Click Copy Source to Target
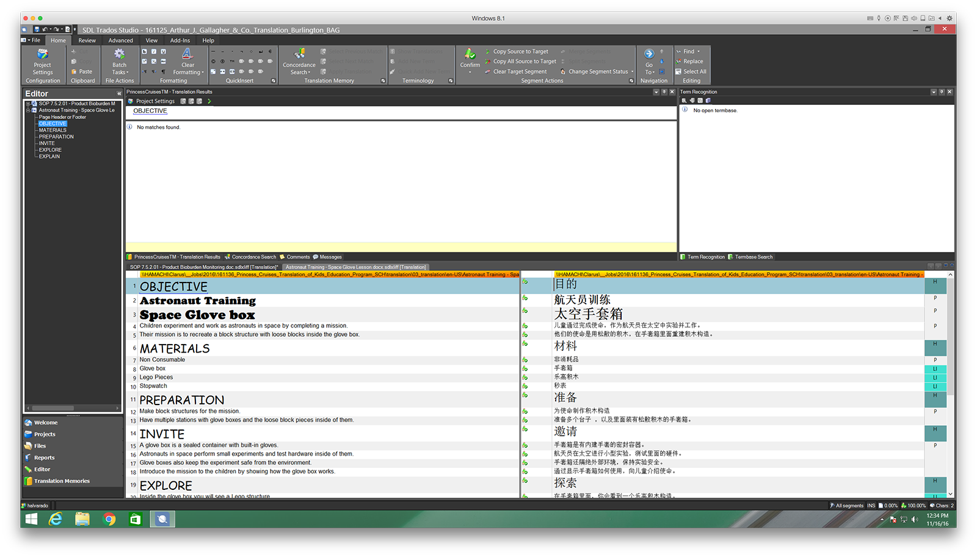This screenshot has width=977, height=557. (520, 52)
